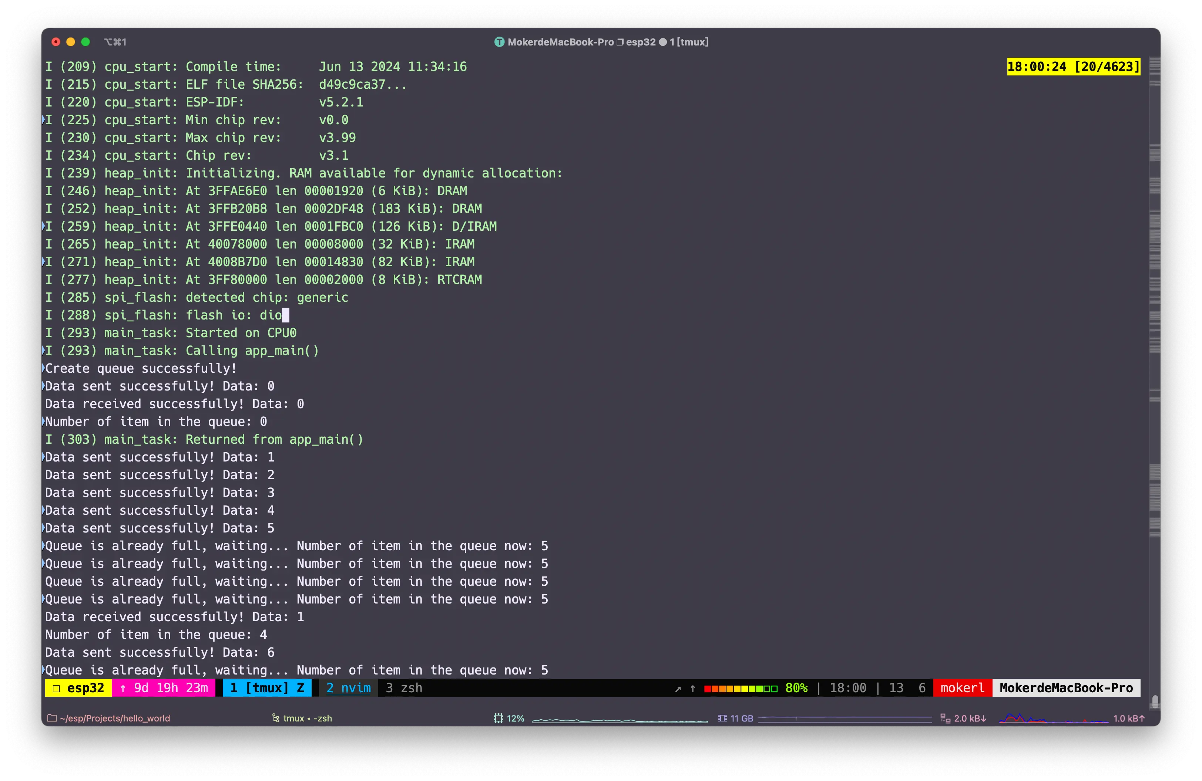Click the uptime segment 9d 19h 23m

click(164, 688)
